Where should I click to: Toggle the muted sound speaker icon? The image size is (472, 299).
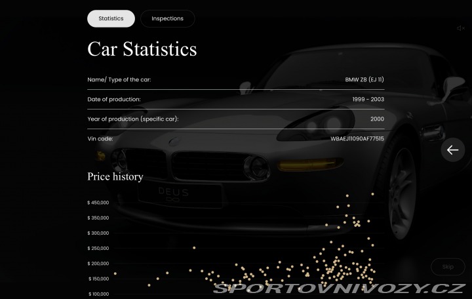461,28
